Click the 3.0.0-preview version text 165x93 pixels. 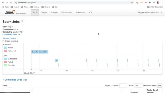(21, 14)
